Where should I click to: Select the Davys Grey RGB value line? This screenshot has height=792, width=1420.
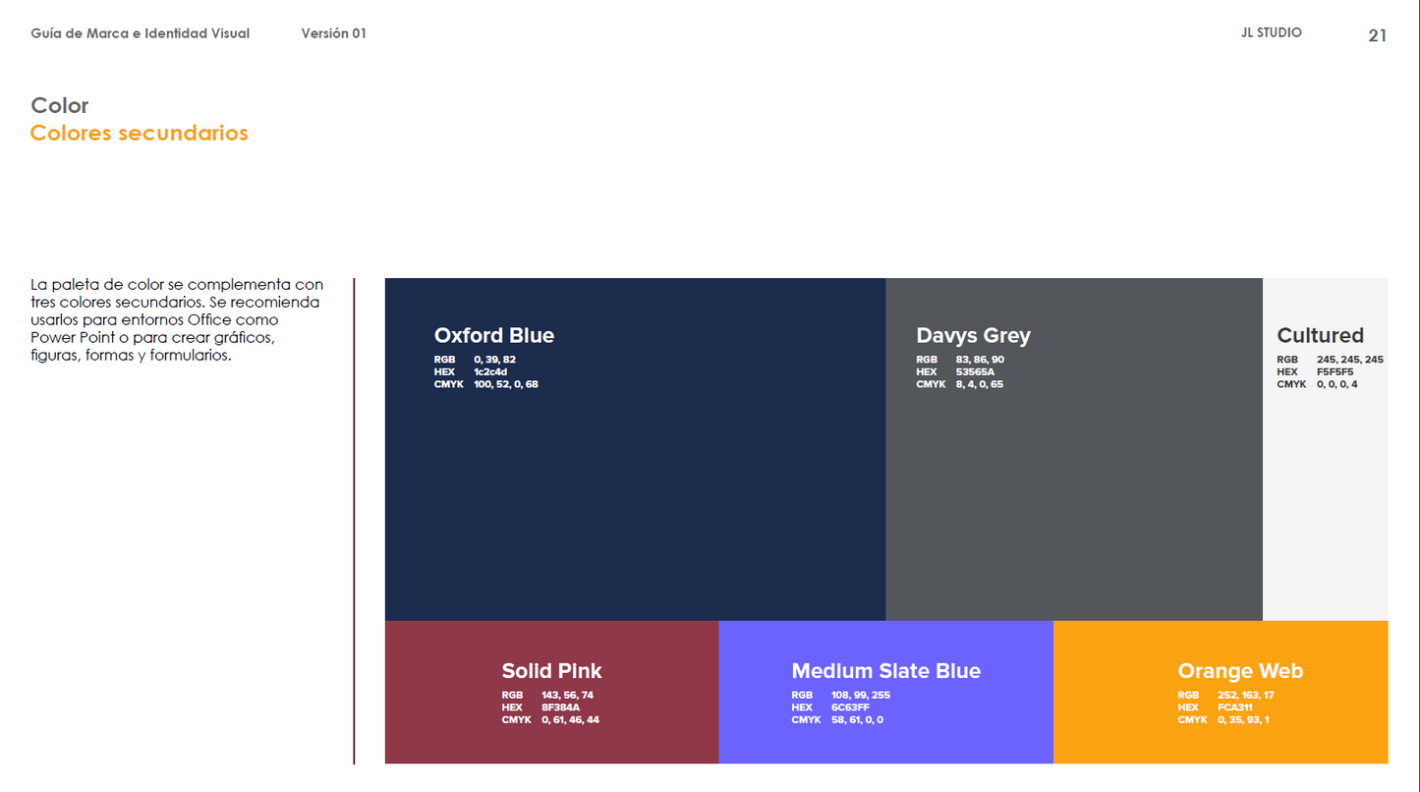[x=959, y=360]
